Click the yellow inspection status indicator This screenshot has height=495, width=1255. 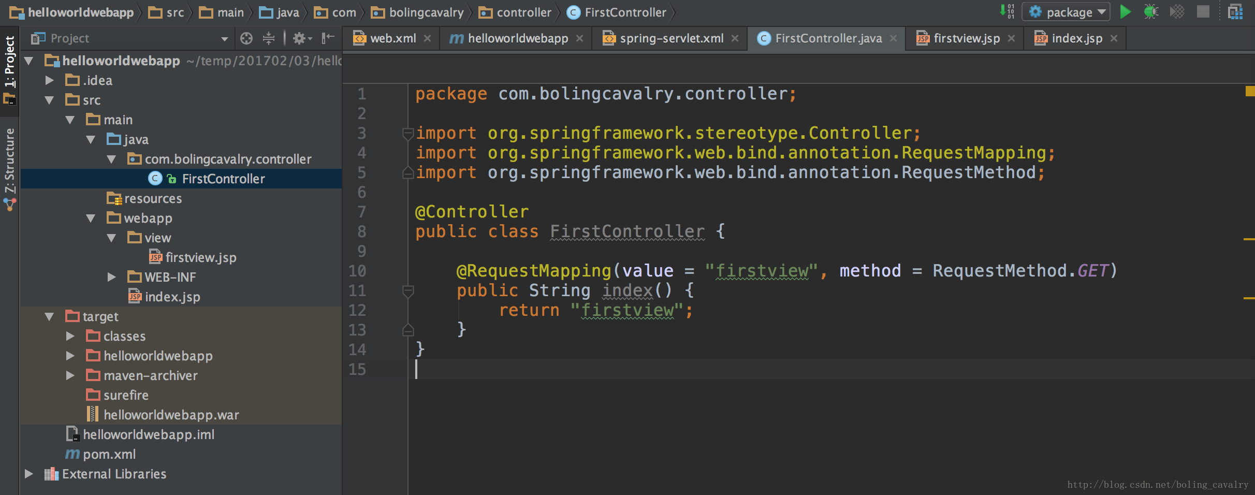(x=1250, y=91)
